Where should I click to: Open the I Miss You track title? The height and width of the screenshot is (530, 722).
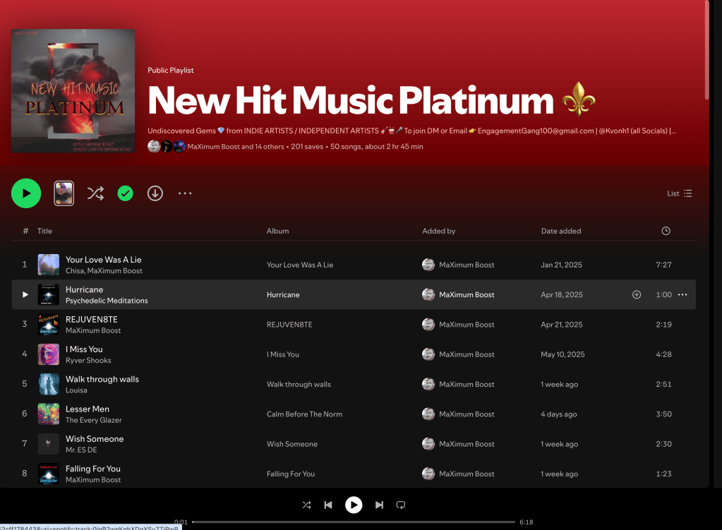[x=84, y=349]
